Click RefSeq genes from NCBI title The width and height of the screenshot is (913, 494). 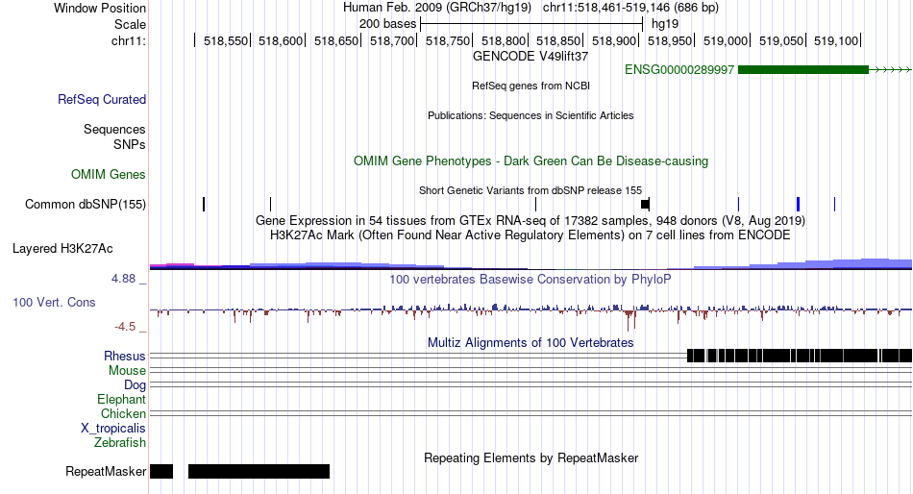tap(531, 86)
